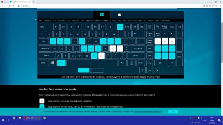
Task: Click the F12 key
Action: pyautogui.click(x=141, y=27)
